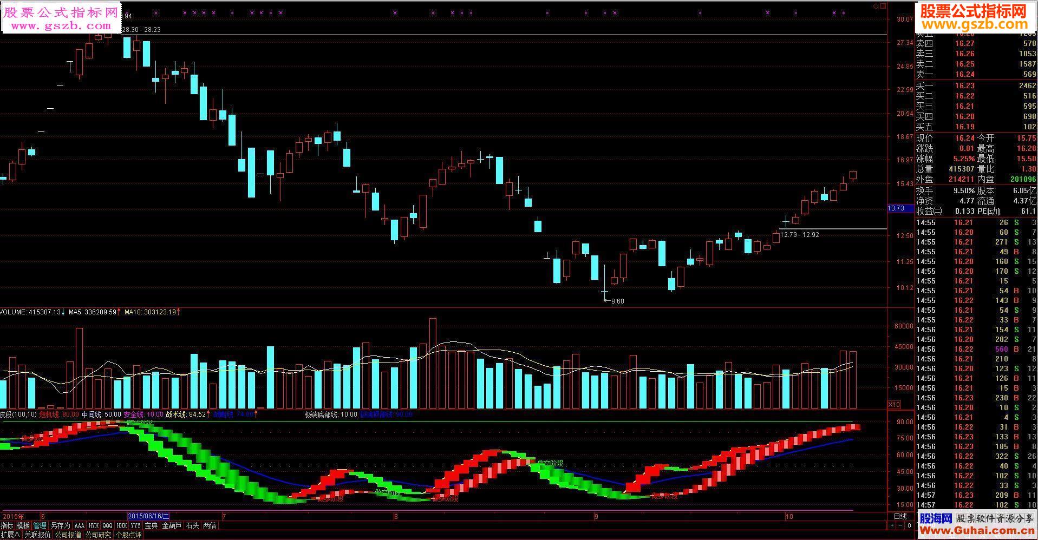
Task: Switch to the YYY template tab
Action: point(136,525)
